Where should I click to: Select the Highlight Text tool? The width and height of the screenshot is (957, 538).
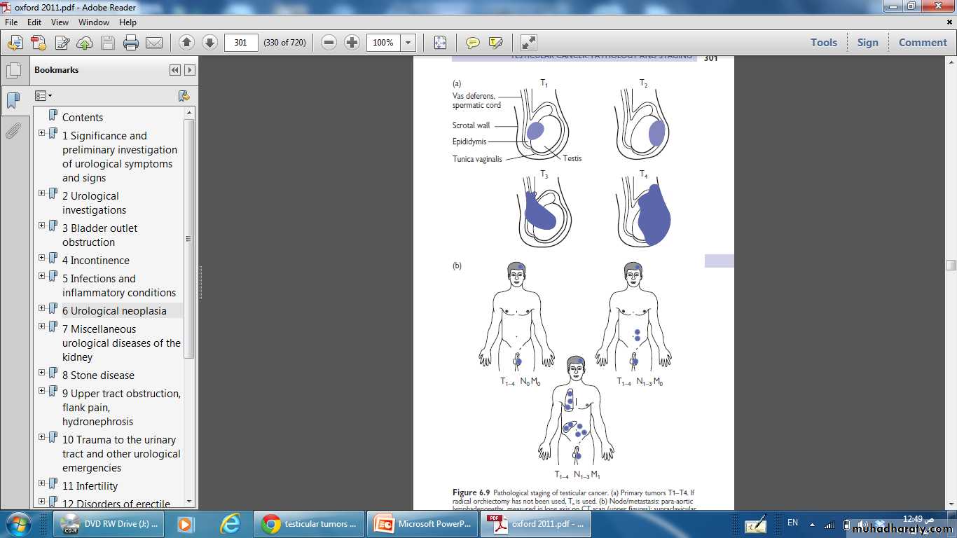pos(496,43)
